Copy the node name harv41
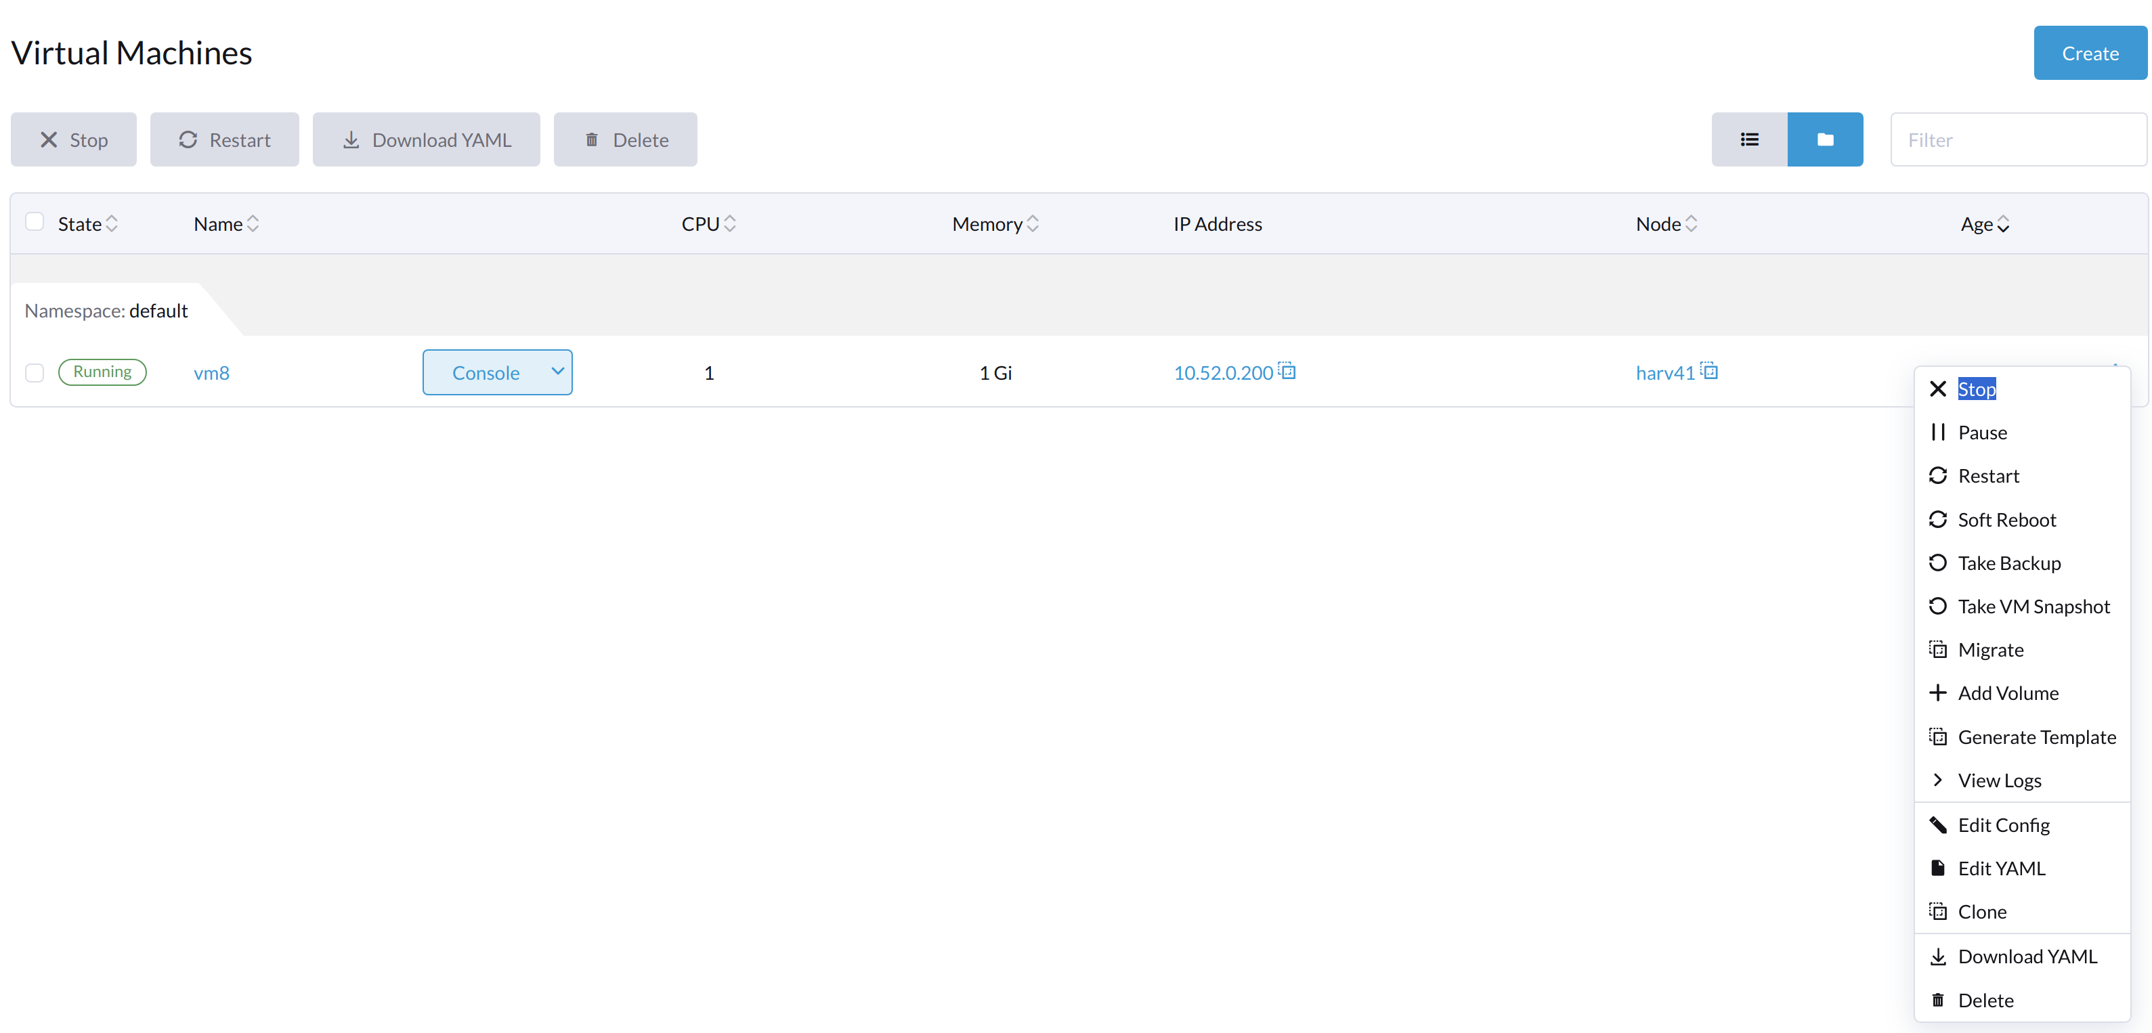This screenshot has width=2152, height=1033. pos(1711,371)
